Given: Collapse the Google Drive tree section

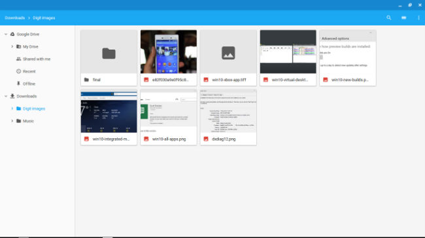Looking at the screenshot, I should pyautogui.click(x=6, y=35).
